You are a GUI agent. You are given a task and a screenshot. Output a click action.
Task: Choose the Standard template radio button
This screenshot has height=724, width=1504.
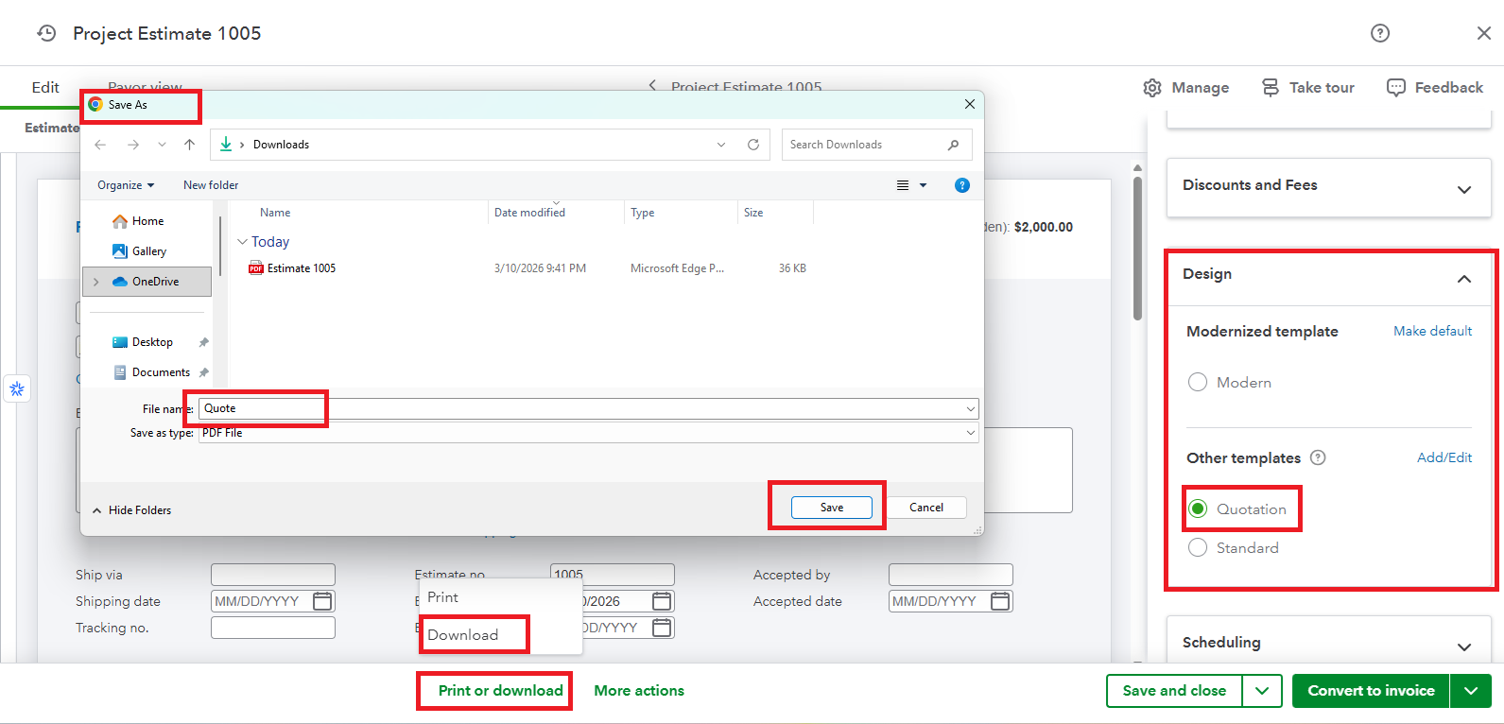point(1198,547)
